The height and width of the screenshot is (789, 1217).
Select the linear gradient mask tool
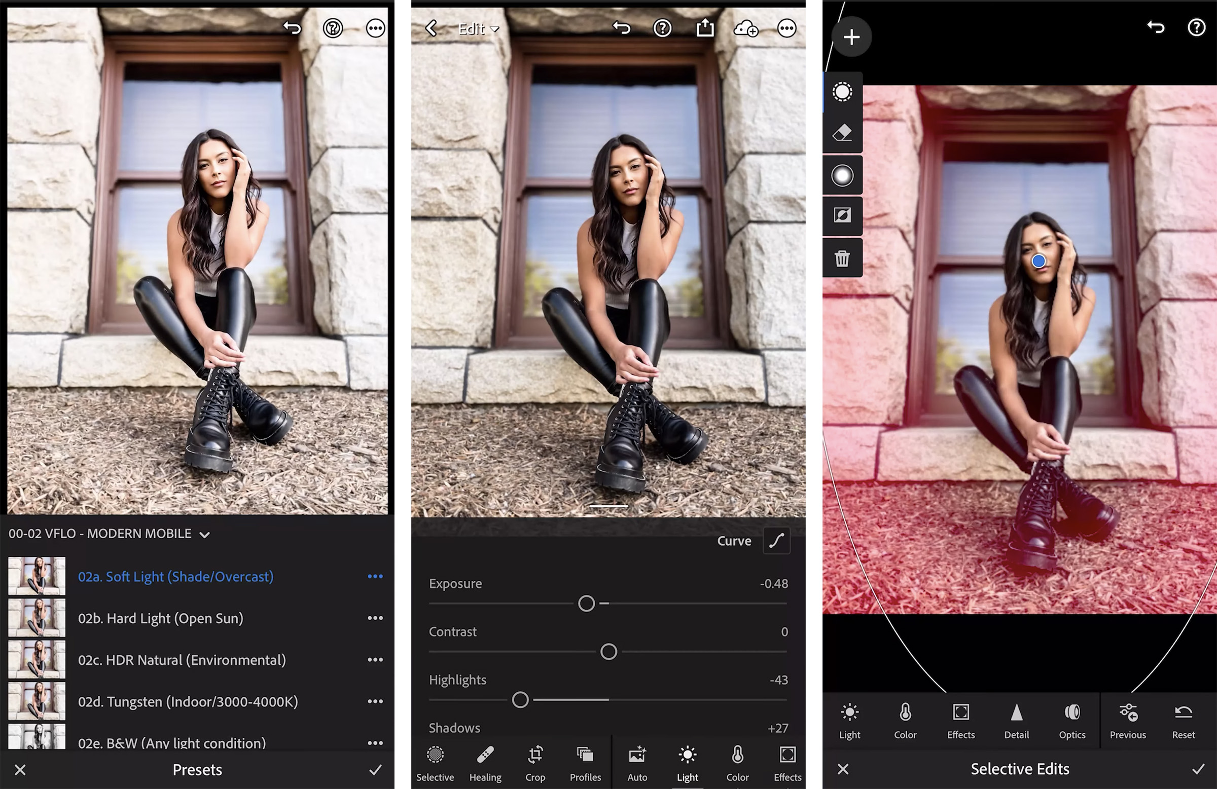tap(842, 216)
